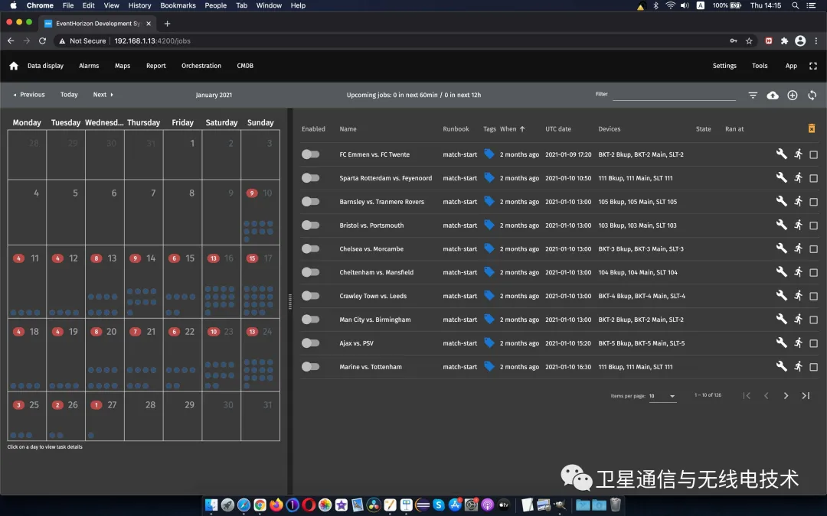The width and height of the screenshot is (827, 516).
Task: Expand the Tools menu
Action: tap(760, 66)
